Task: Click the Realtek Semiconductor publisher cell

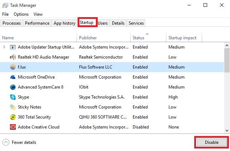Action: click(101, 57)
